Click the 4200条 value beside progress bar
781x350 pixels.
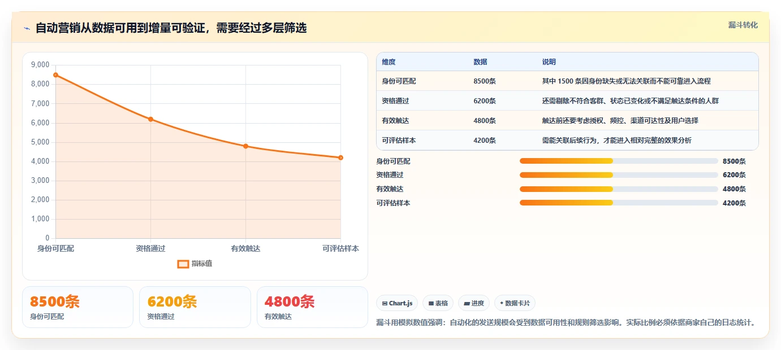[734, 203]
